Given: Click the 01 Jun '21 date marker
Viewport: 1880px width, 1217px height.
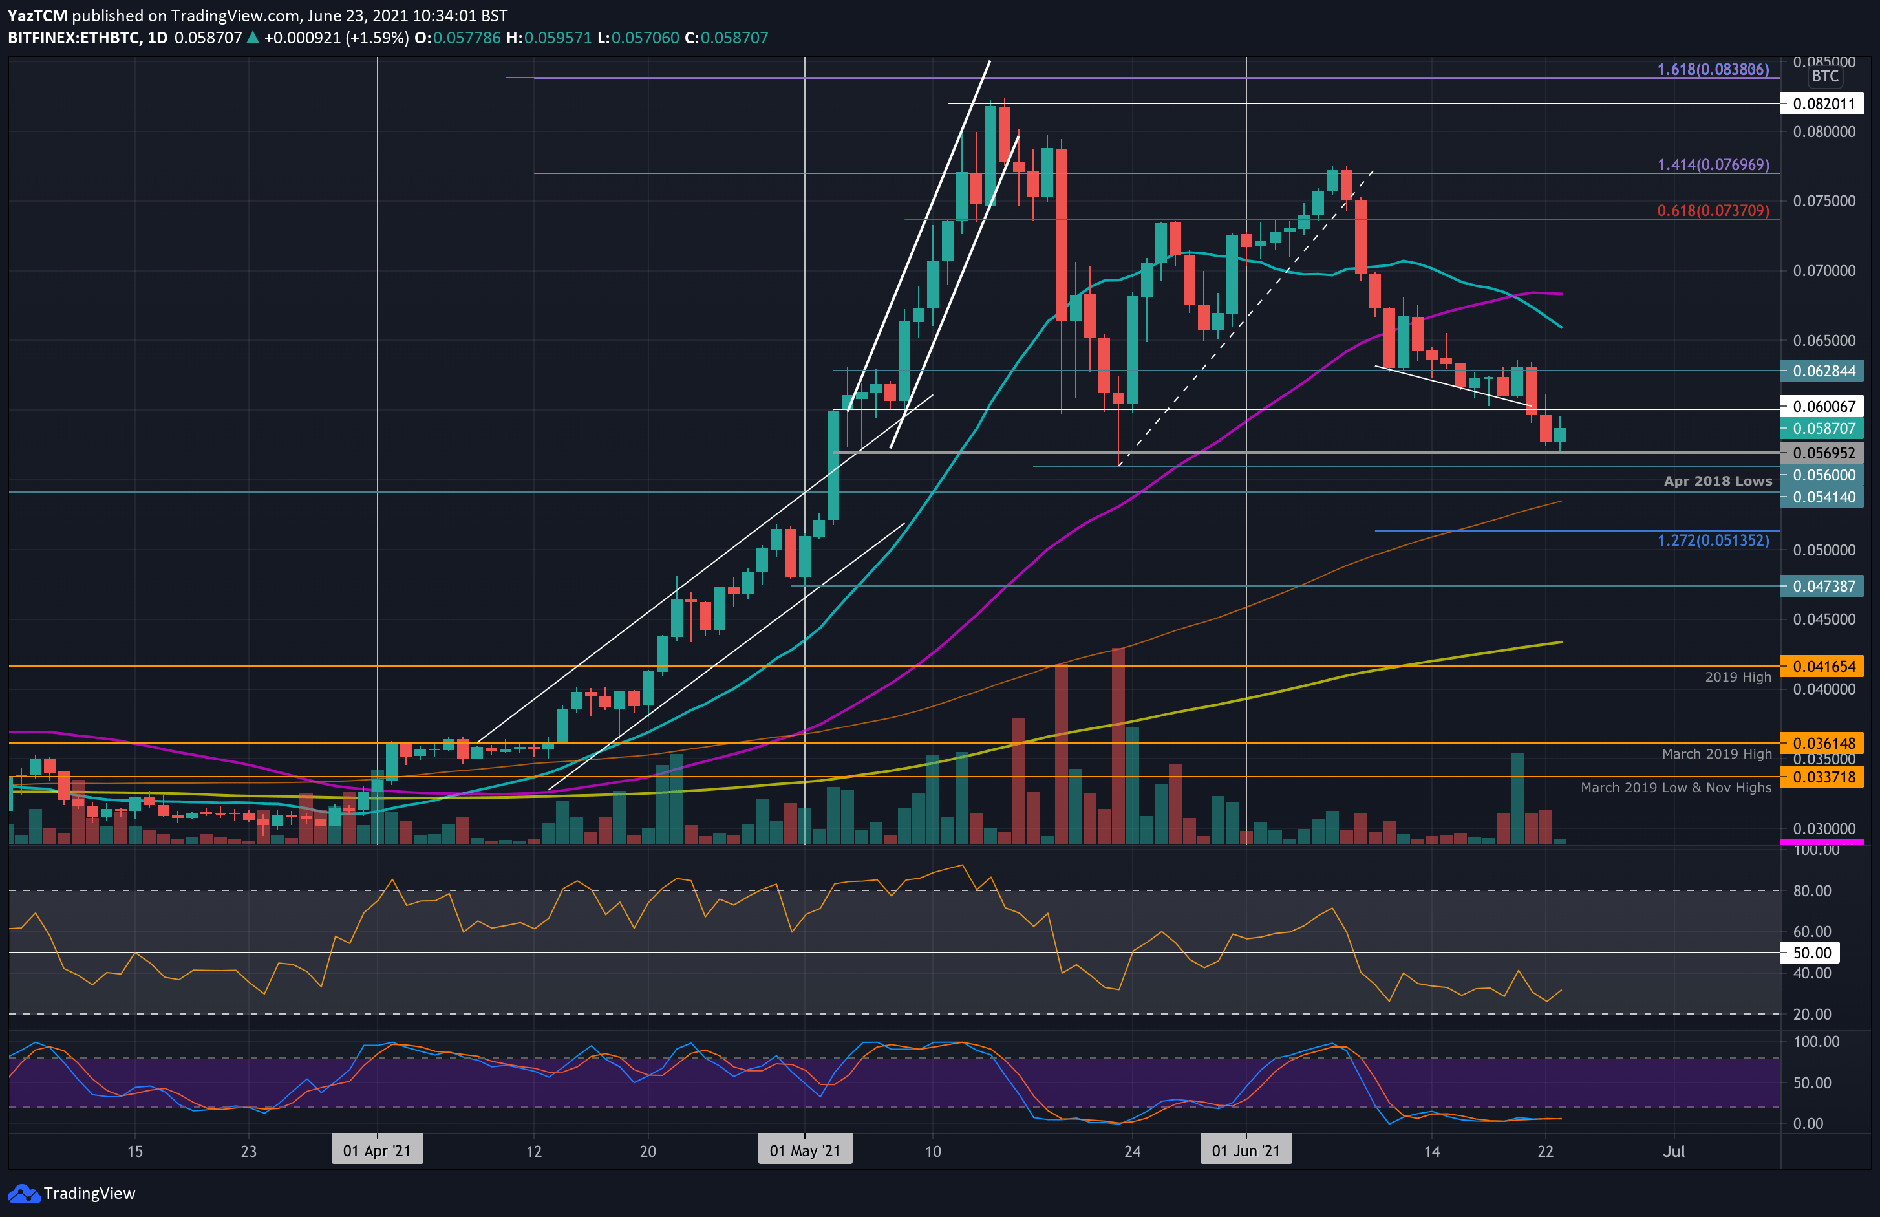Looking at the screenshot, I should click(1246, 1150).
